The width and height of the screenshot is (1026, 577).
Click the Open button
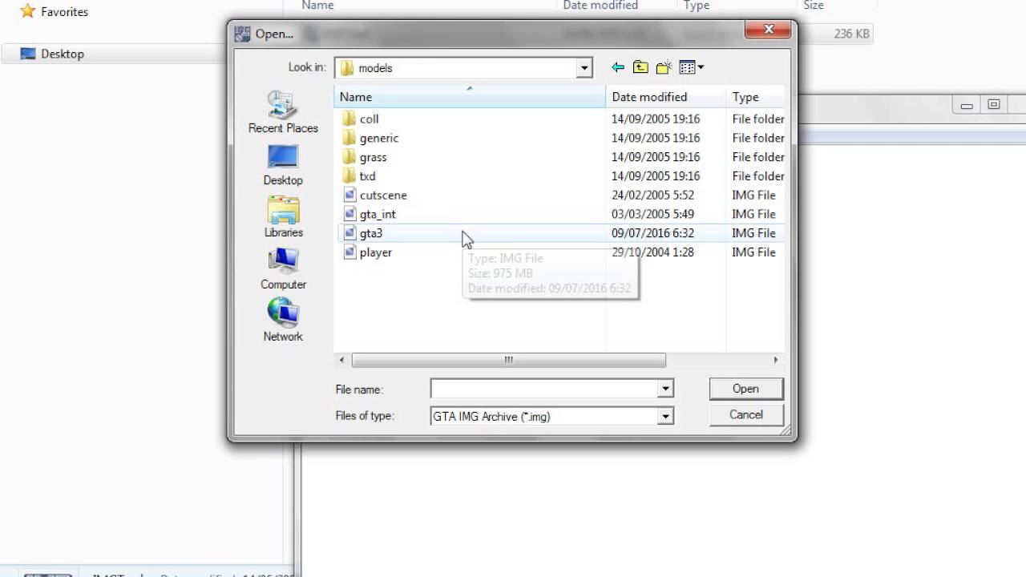[x=745, y=389]
